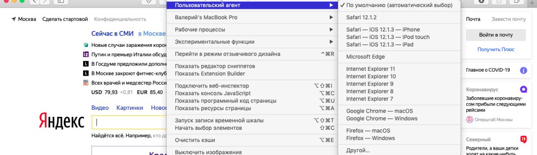
Task: Open the Сейчас в СМИ heading link
Action: click(112, 34)
